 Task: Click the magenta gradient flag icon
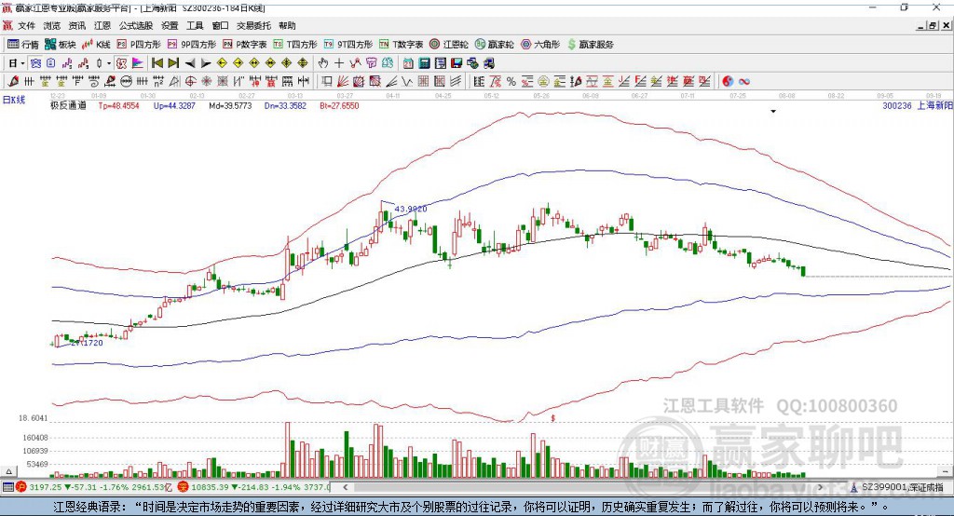(x=138, y=63)
